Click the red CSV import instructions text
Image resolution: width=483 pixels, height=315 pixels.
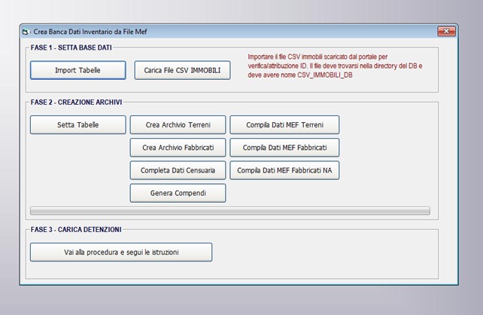pyautogui.click(x=335, y=66)
